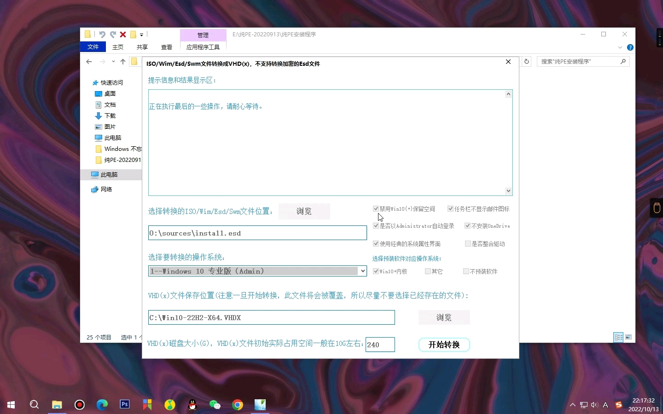Open the Explorer help icon
Screen dimensions: 663x414
pos(630,47)
